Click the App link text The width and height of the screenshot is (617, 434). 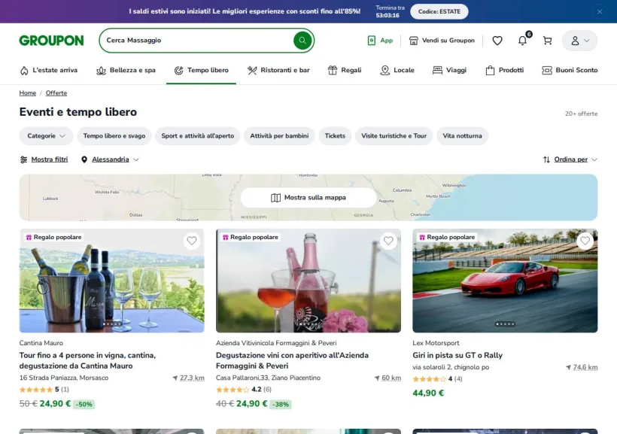[387, 41]
